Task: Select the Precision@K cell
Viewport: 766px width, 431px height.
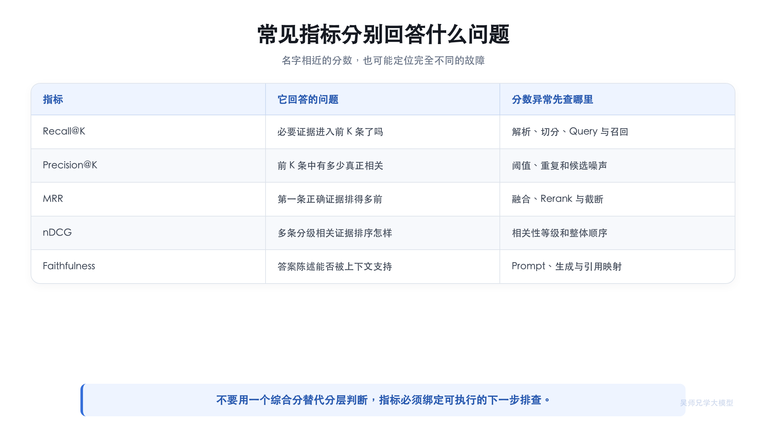Action: [148, 165]
